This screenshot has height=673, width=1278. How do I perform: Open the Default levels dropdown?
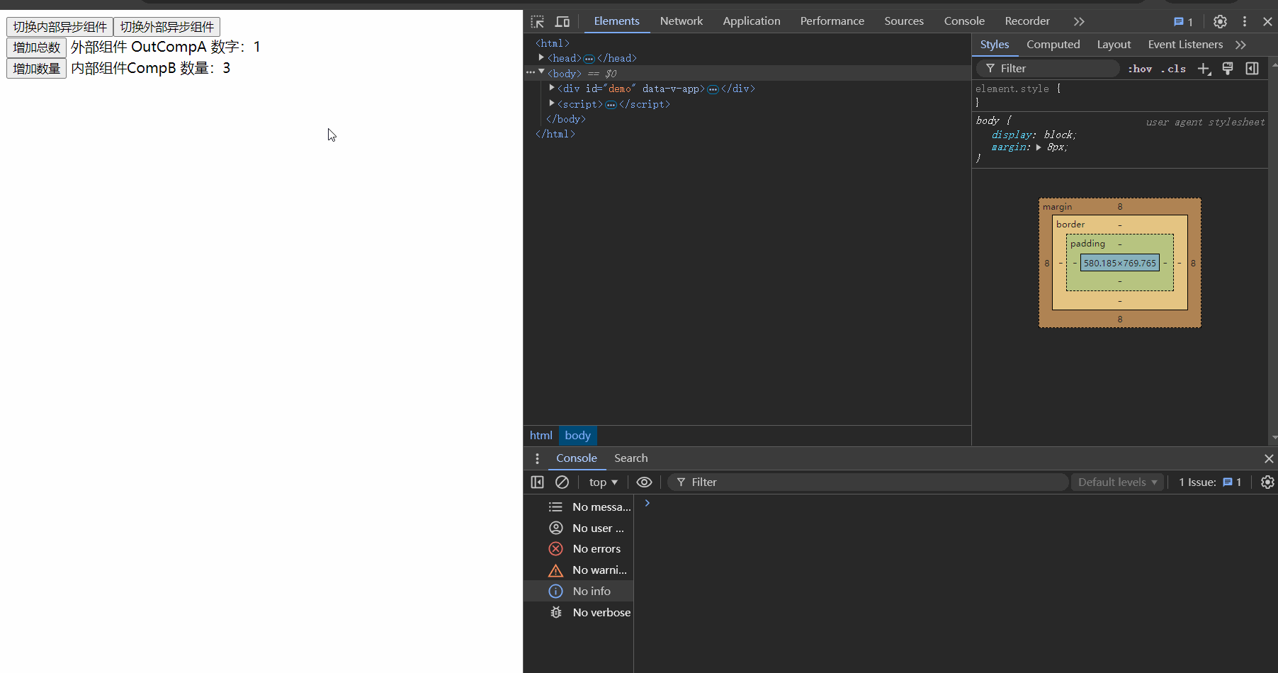1117,482
